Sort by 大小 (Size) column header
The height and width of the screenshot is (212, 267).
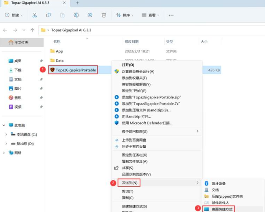[x=204, y=42]
